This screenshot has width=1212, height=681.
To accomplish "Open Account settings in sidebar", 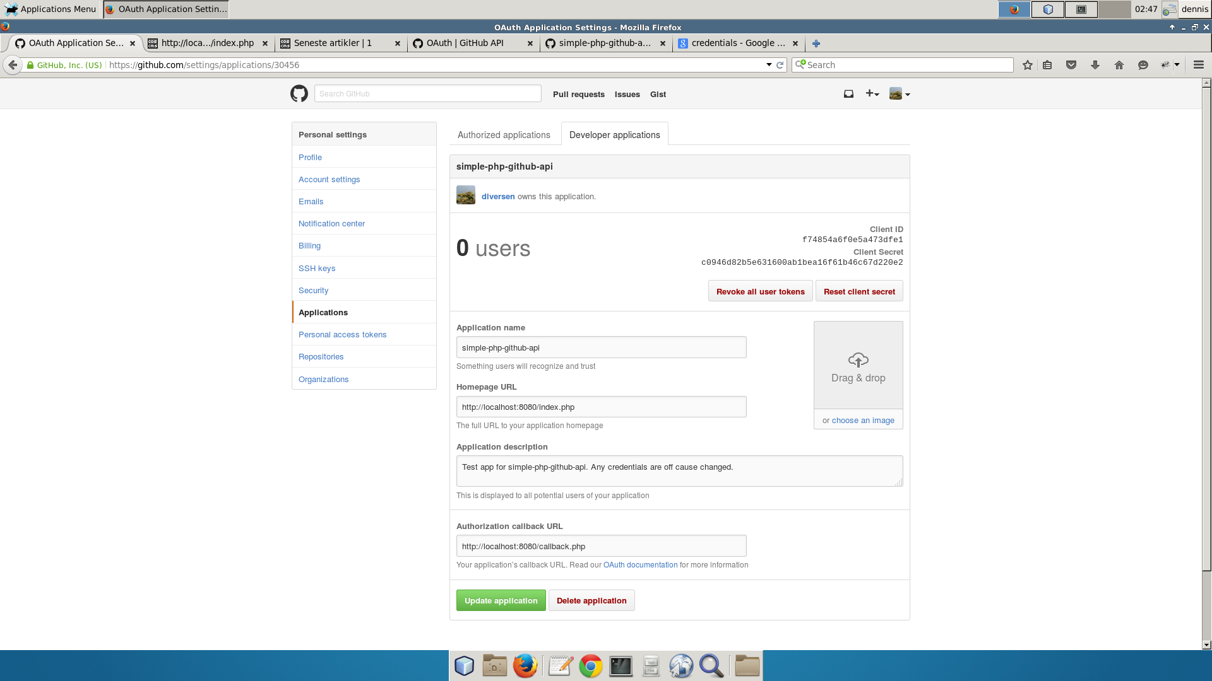I will (x=364, y=179).
